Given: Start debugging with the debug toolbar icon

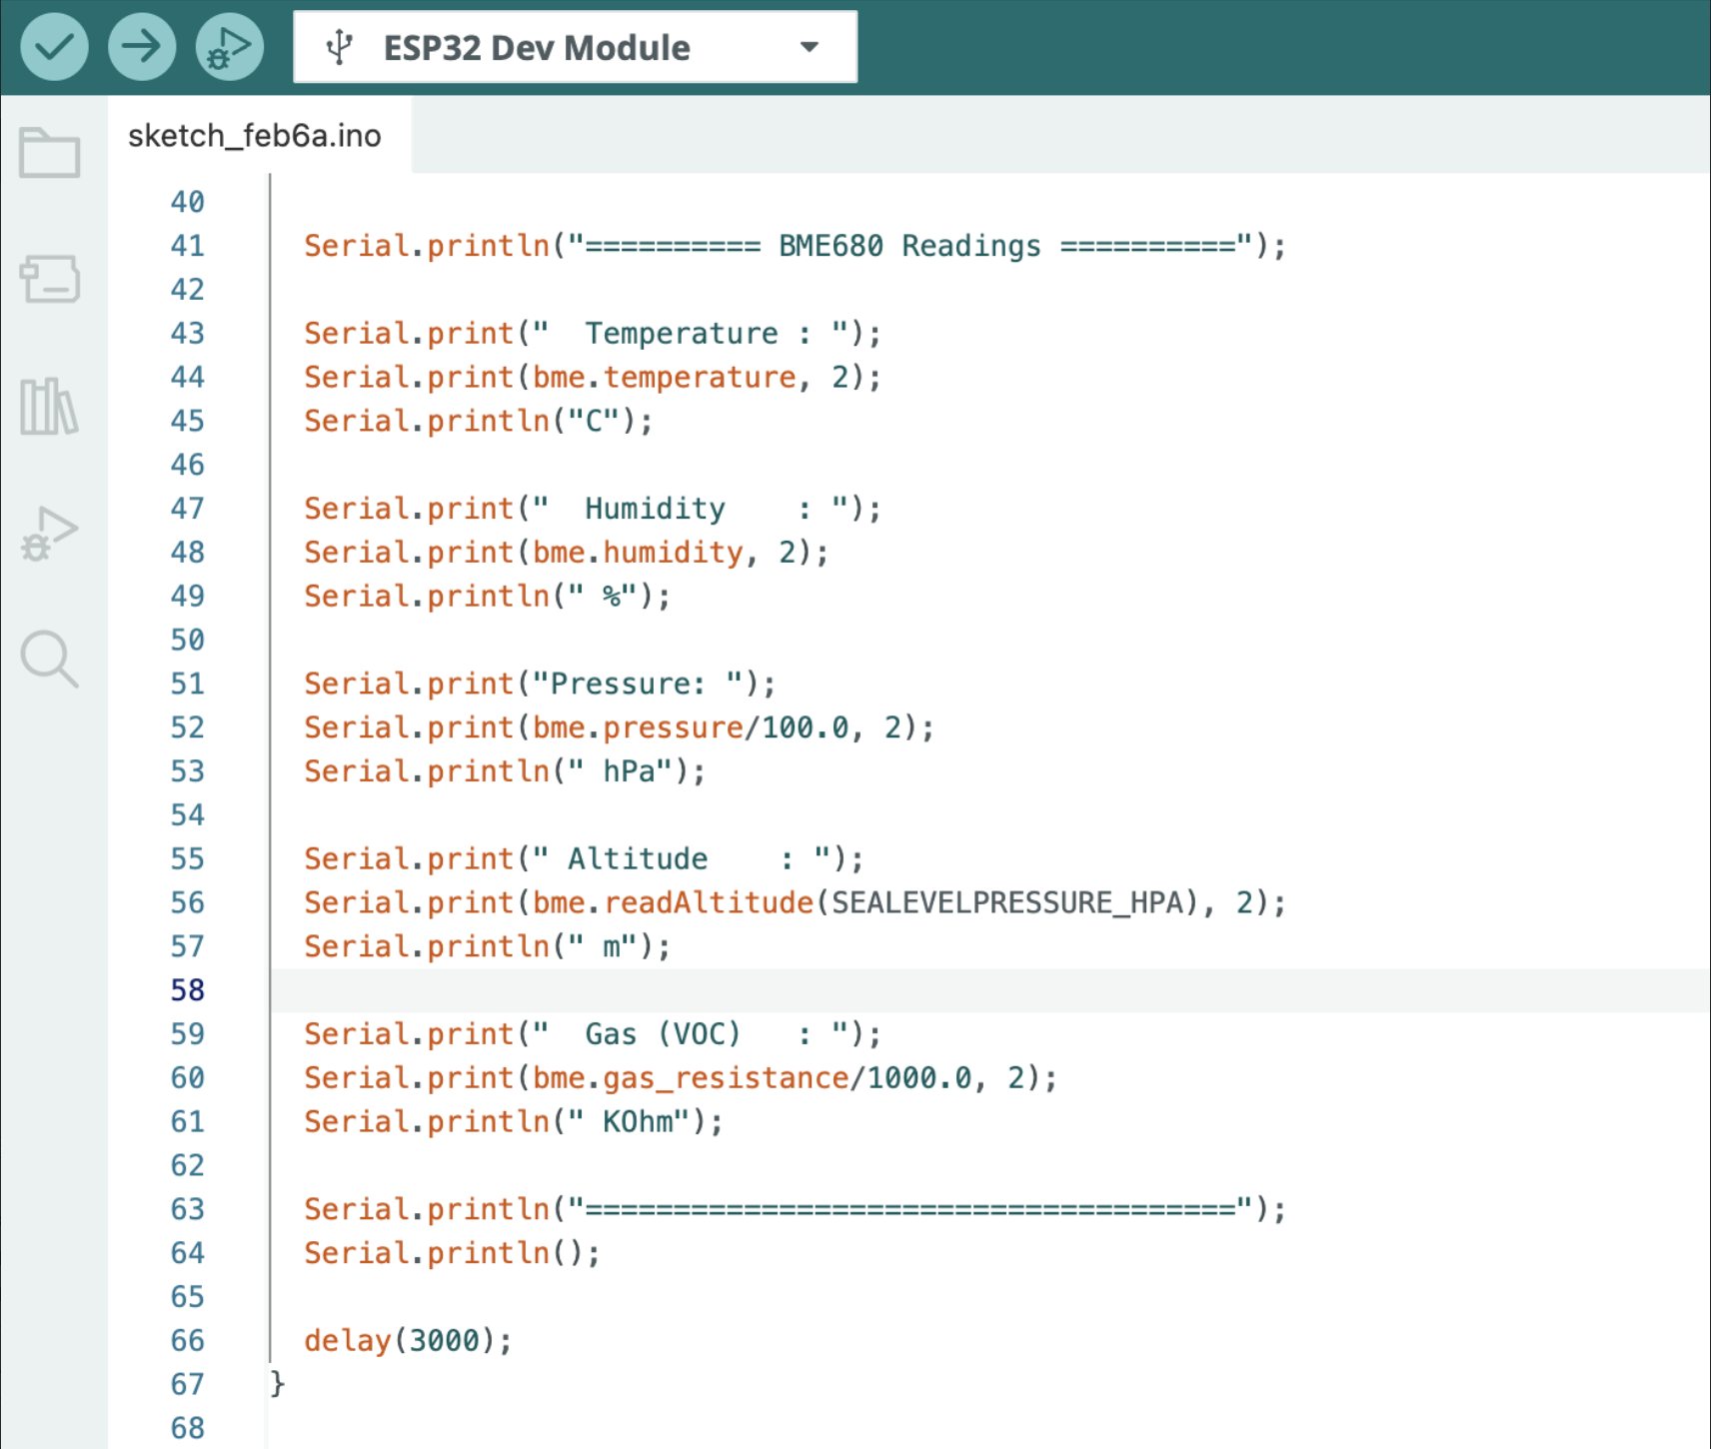Looking at the screenshot, I should pyautogui.click(x=228, y=46).
